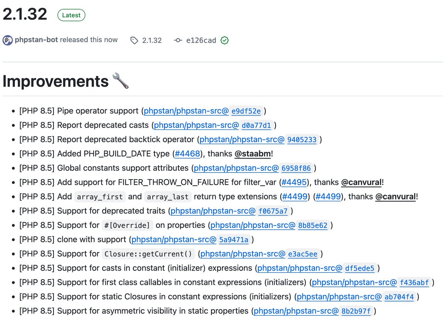Click the commit icon next to e126cad
443x320 pixels.
pyautogui.click(x=178, y=41)
